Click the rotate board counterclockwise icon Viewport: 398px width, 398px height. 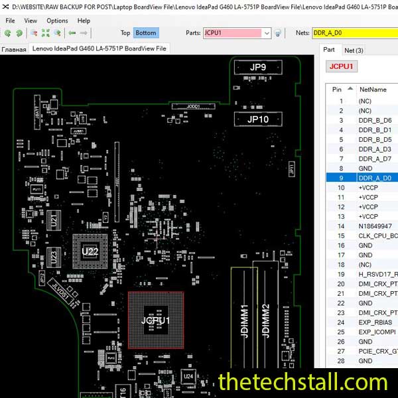click(x=7, y=33)
